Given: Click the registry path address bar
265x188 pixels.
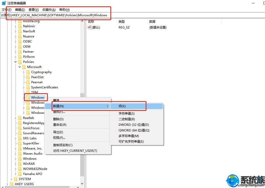Looking at the screenshot, I should [132, 15].
